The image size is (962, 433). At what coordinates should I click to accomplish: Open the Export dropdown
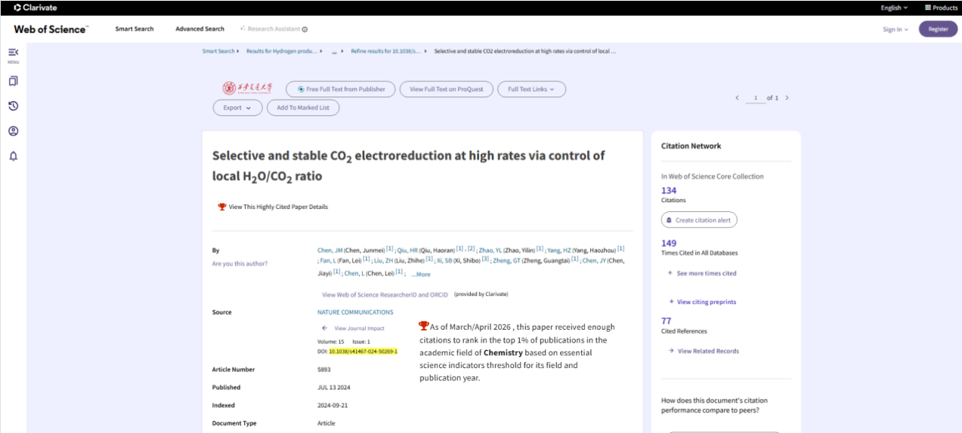(x=237, y=108)
